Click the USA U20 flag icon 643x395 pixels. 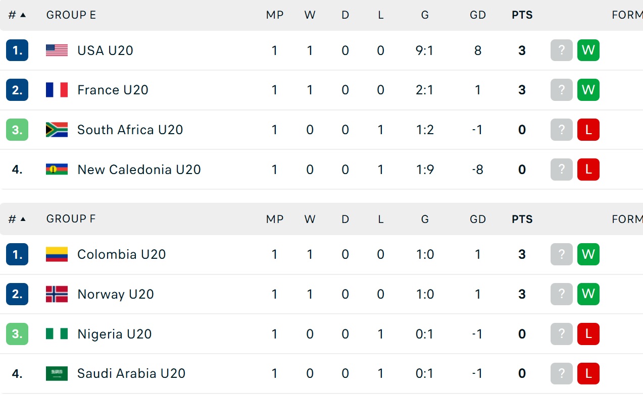[57, 50]
